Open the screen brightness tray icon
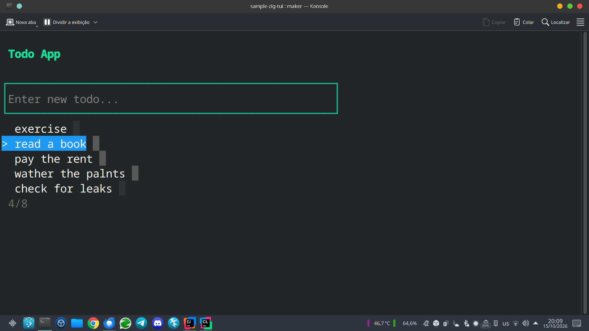This screenshot has height=331, width=589. point(476,323)
